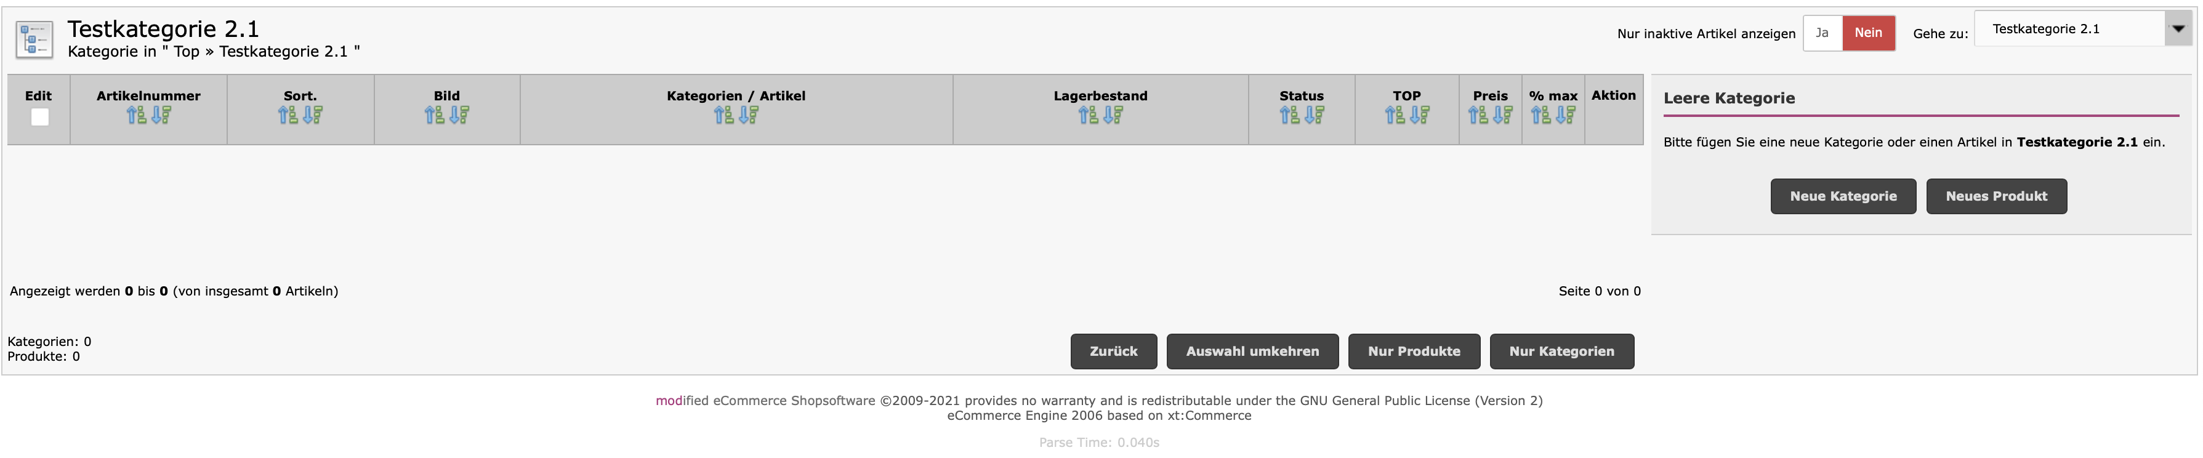Sort descending by % max column

(1566, 114)
